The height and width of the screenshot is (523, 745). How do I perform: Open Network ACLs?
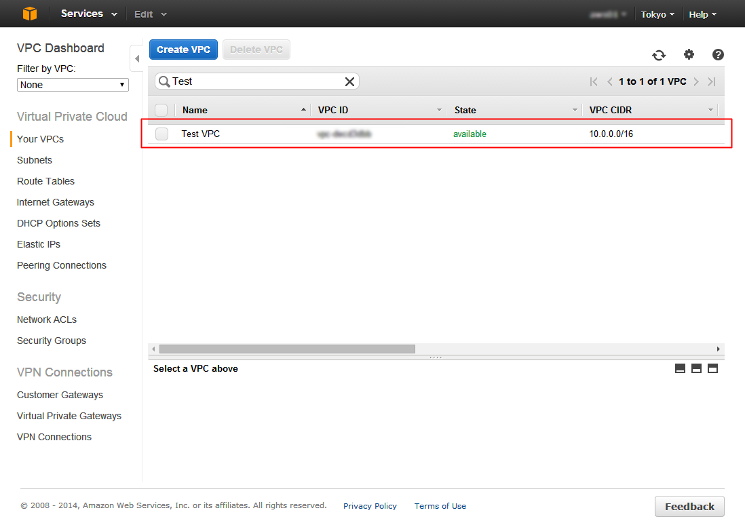coord(47,319)
